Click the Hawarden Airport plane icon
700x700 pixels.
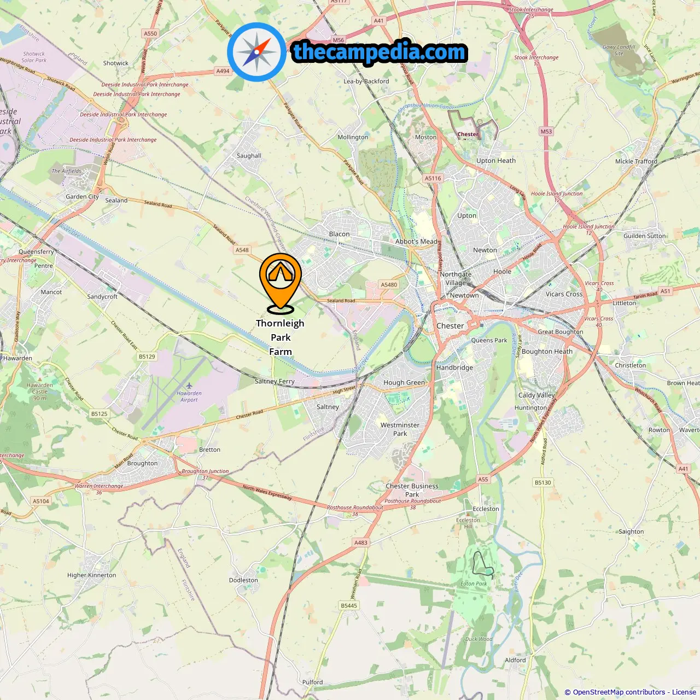[x=189, y=386]
